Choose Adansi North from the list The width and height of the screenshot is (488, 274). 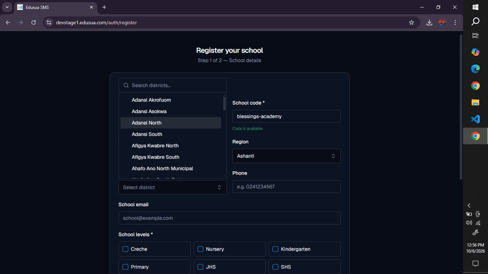pos(171,123)
